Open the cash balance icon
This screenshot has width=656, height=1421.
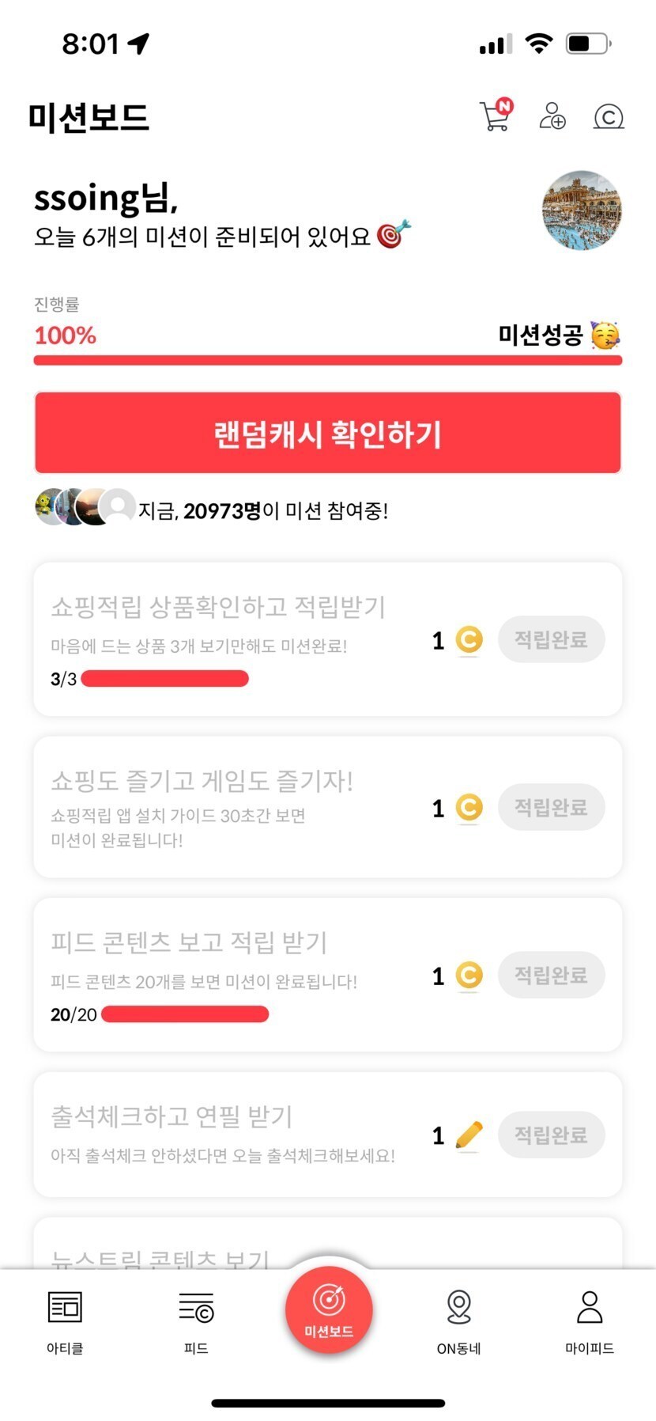point(608,117)
